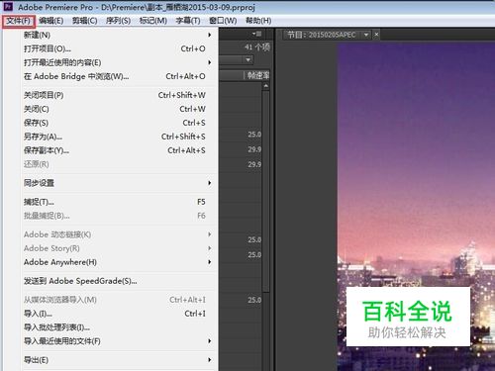The height and width of the screenshot is (371, 495).
Task: Click the 41 个项 item count text
Action: 257,47
